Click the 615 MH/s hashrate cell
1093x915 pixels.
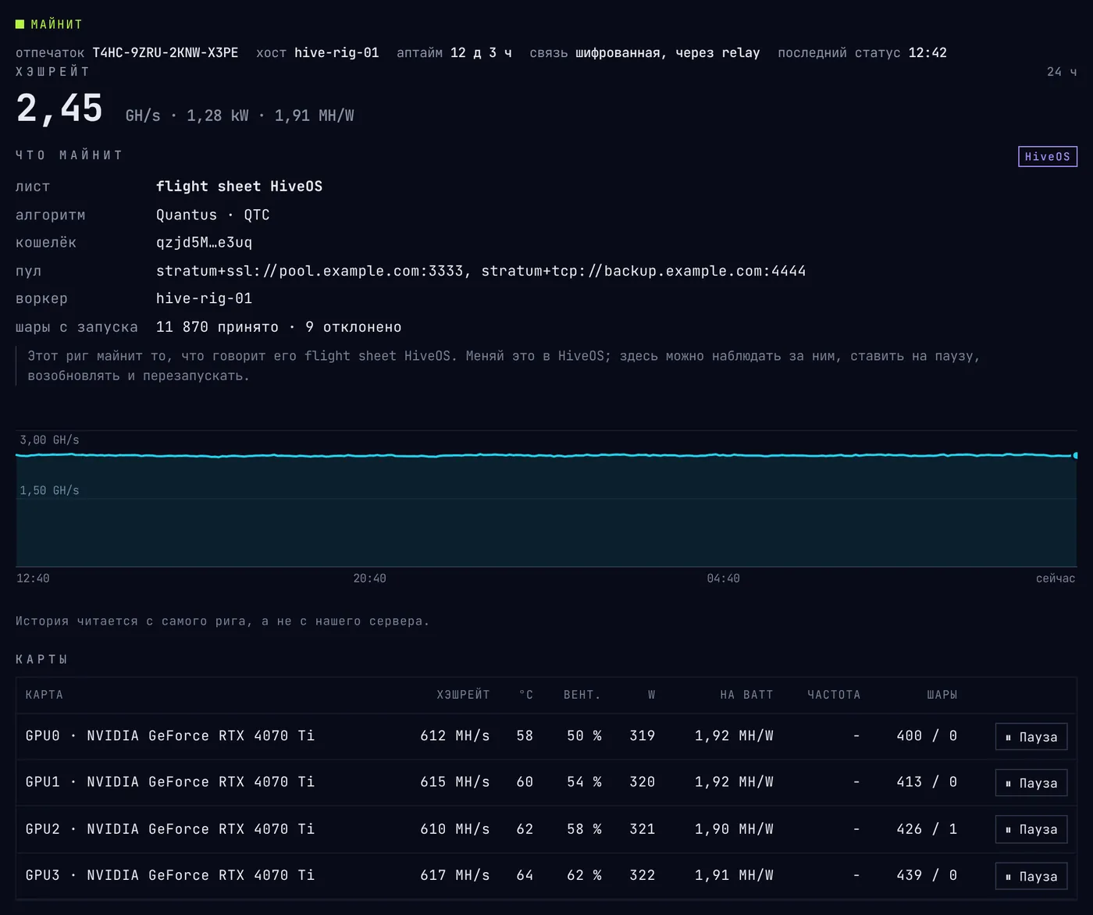click(455, 782)
